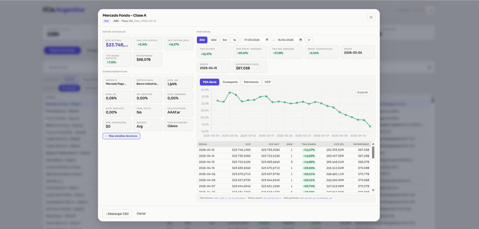The height and width of the screenshot is (229, 479).
Task: Select the 30d history range
Action: 202,40
